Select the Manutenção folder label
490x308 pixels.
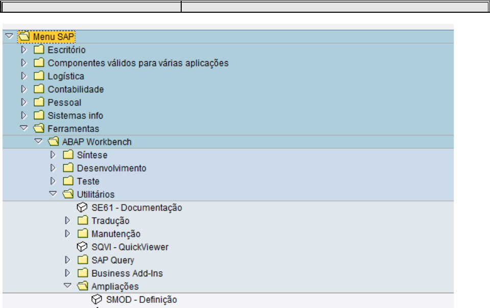(116, 234)
